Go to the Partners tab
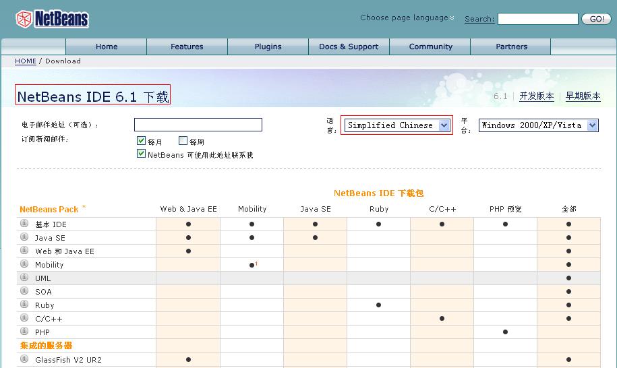The width and height of the screenshot is (617, 368). [511, 47]
